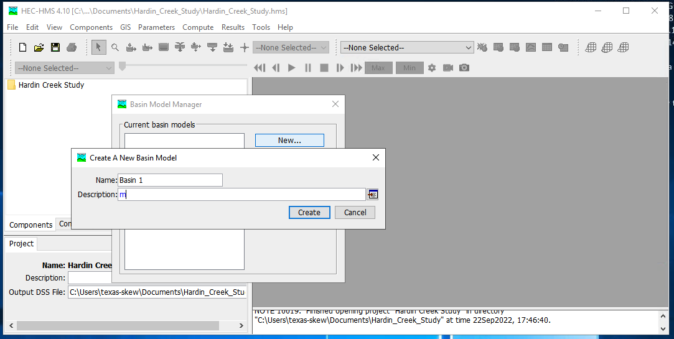Open the results graph icon
674x339 pixels.
pyautogui.click(x=531, y=48)
